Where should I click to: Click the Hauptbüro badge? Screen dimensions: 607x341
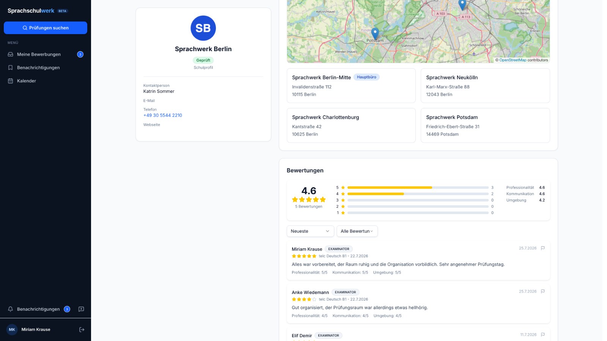366,77
